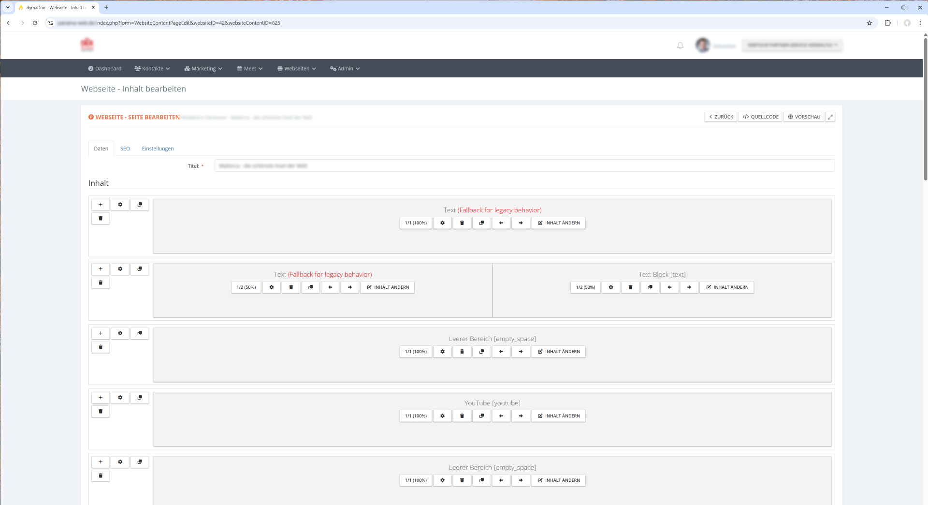Expand the Webseiten menu
This screenshot has width=928, height=505.
click(x=297, y=69)
